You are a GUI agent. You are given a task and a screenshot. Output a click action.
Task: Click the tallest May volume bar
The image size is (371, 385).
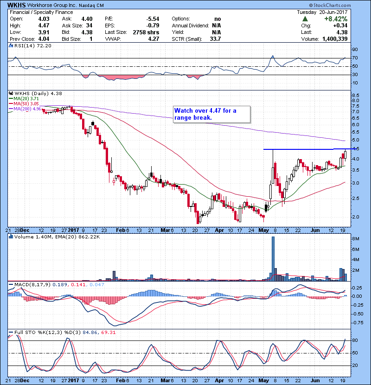(x=273, y=258)
